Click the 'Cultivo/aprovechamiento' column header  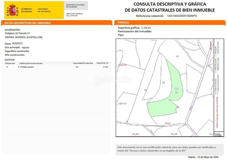click(x=31, y=63)
